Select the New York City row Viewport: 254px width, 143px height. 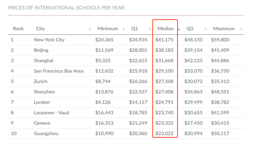point(49,40)
